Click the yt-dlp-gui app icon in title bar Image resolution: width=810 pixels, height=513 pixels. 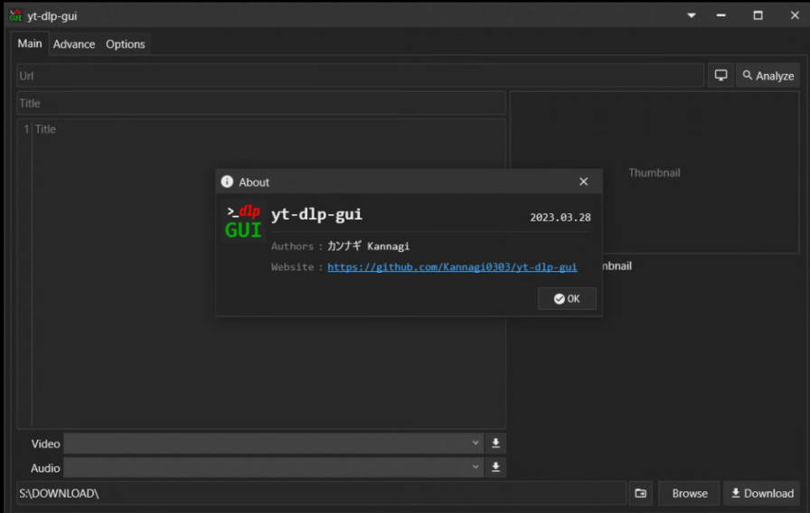click(x=15, y=16)
